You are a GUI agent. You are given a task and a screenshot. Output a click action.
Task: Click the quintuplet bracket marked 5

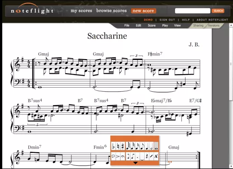[x=37, y=124]
